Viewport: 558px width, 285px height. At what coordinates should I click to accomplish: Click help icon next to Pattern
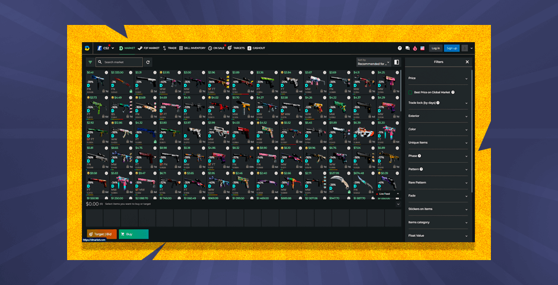pyautogui.click(x=421, y=169)
